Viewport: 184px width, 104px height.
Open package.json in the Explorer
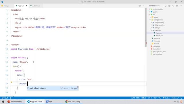coord(158,54)
